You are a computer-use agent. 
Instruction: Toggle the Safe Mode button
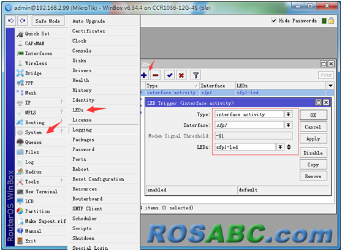48,21
